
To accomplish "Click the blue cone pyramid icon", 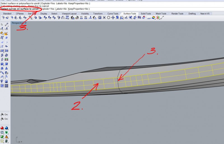I will point(6,68).
